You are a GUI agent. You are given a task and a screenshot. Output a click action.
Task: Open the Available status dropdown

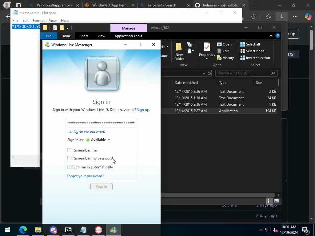[98, 140]
